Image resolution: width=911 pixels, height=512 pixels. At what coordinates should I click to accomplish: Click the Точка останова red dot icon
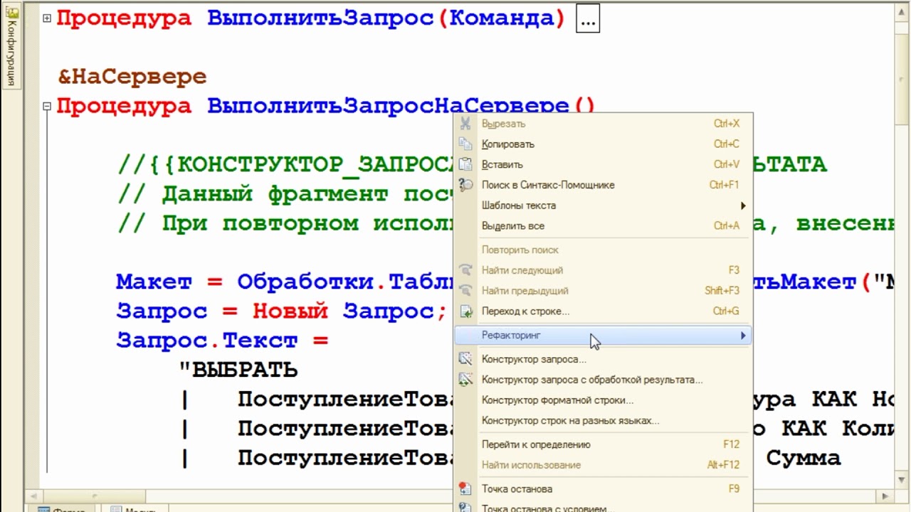(x=465, y=489)
